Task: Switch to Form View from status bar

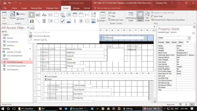Action: 180,105
